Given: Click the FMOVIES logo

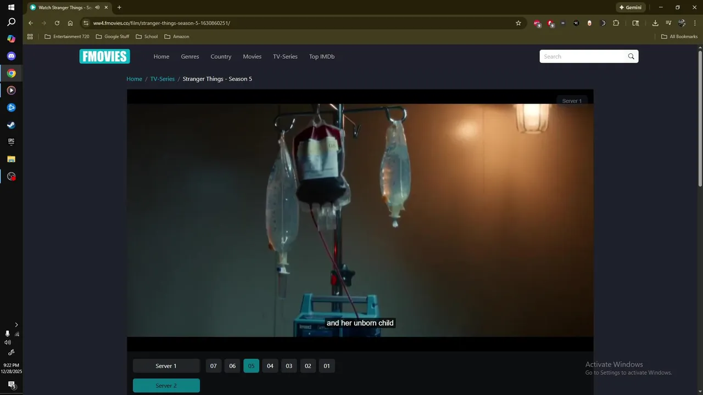Looking at the screenshot, I should (104, 57).
